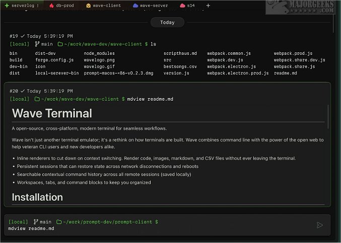Open the serverlog tab's three-dot options menu
The width and height of the screenshot is (341, 243).
(38, 6)
